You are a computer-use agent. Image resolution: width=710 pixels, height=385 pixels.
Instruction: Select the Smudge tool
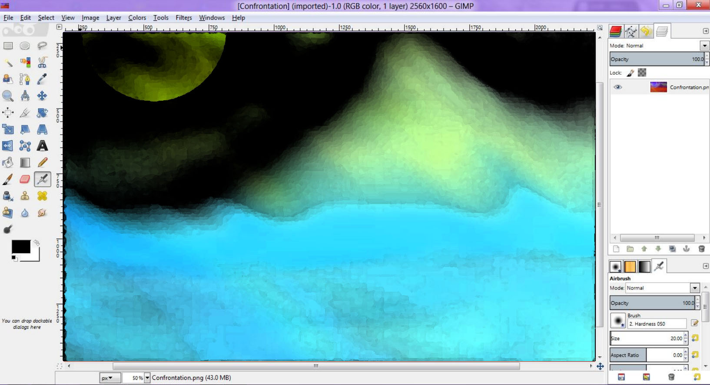(x=42, y=213)
